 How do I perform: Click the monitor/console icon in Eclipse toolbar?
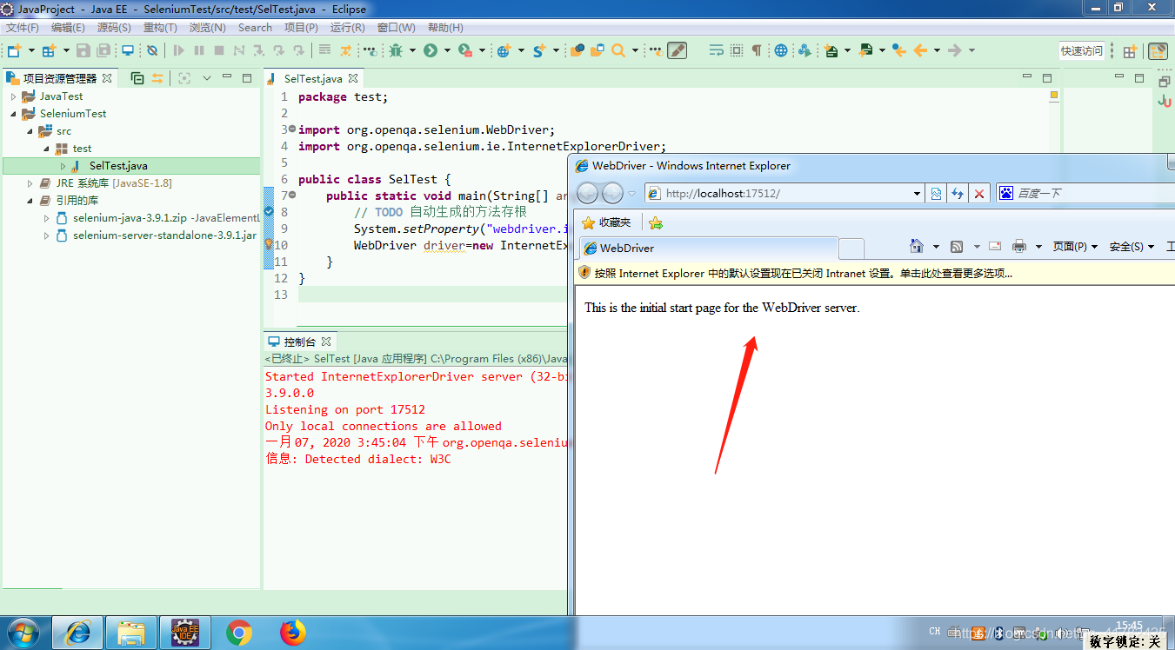(x=128, y=50)
